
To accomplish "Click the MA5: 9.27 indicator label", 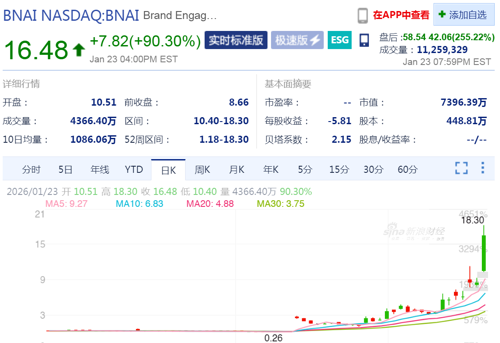I will (66, 204).
